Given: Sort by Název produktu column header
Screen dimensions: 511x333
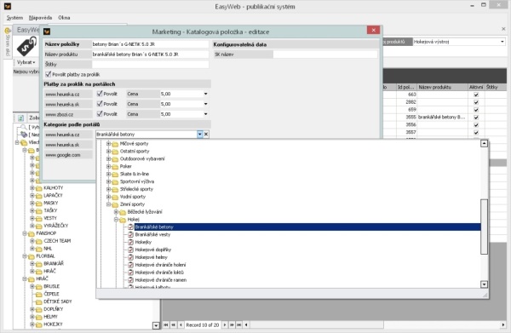Looking at the screenshot, I should click(x=442, y=87).
